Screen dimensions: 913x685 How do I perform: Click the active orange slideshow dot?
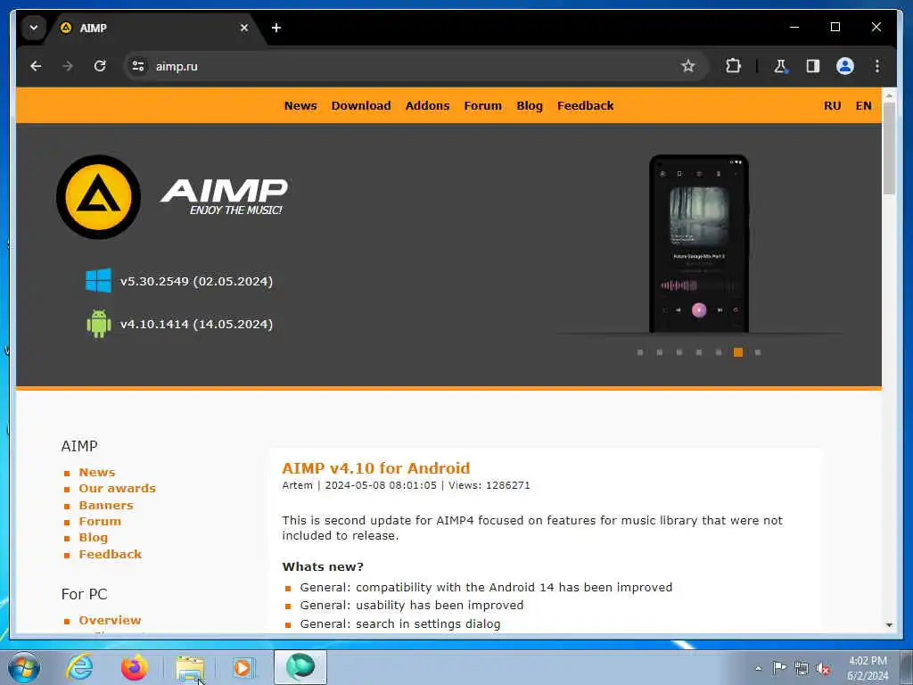737,352
